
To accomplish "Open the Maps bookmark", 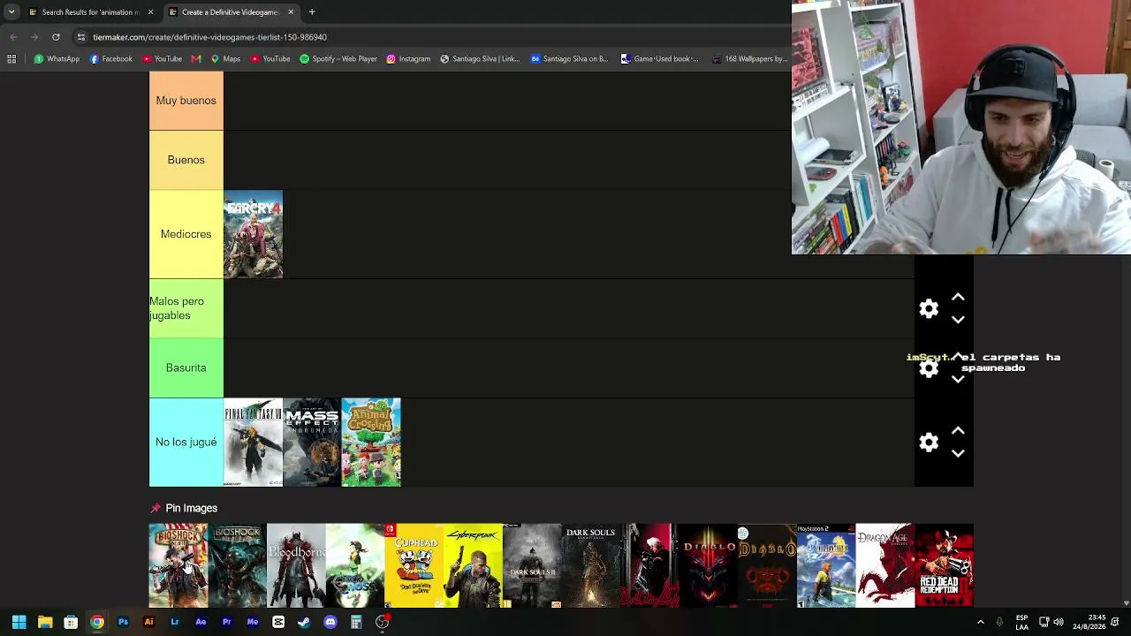I will coord(225,59).
